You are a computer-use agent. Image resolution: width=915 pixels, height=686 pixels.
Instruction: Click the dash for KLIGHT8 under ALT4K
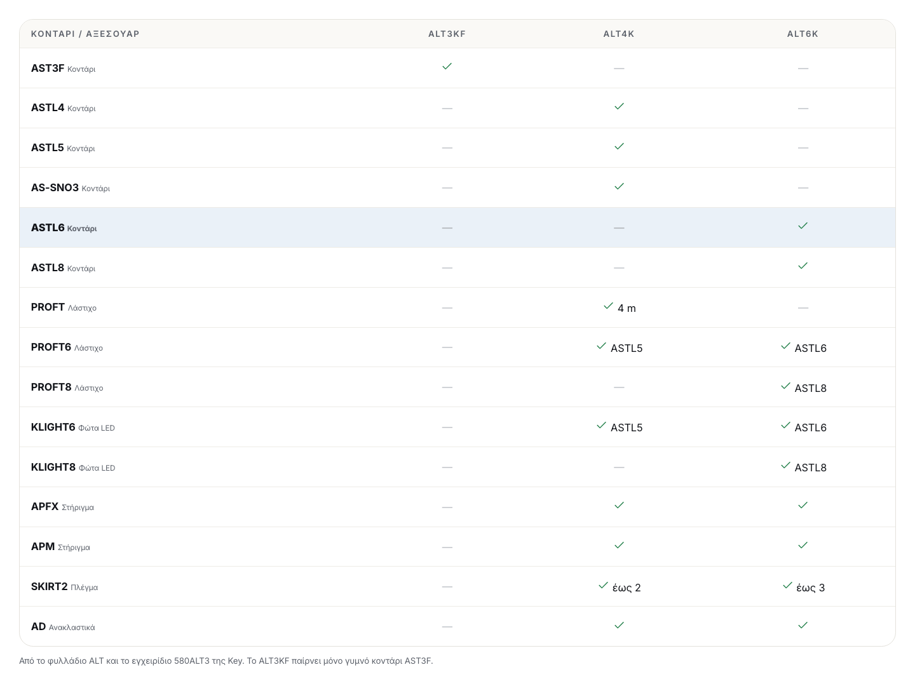[x=619, y=467]
